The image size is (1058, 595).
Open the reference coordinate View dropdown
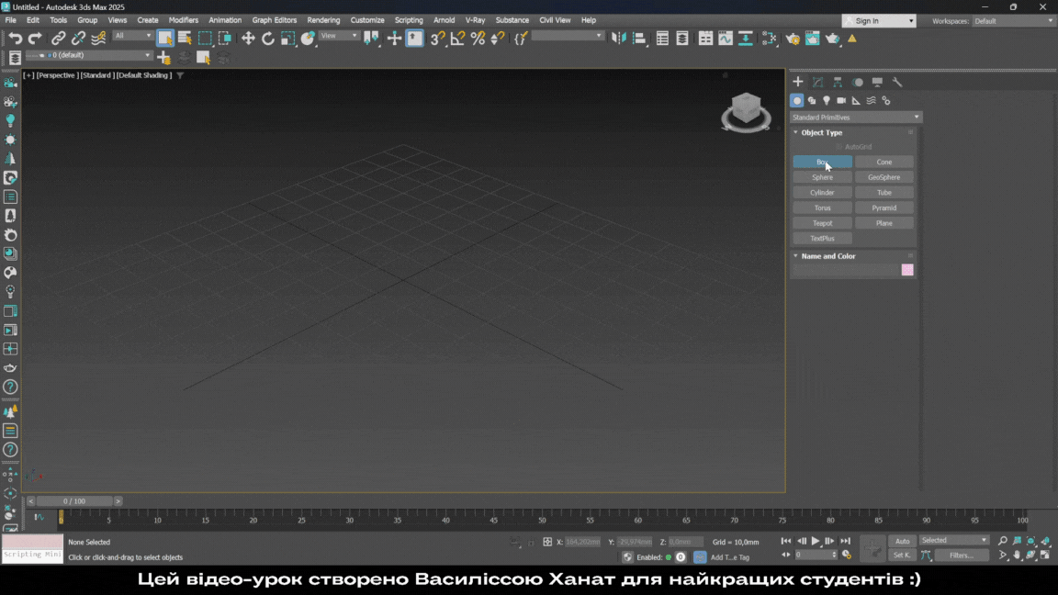tap(339, 36)
